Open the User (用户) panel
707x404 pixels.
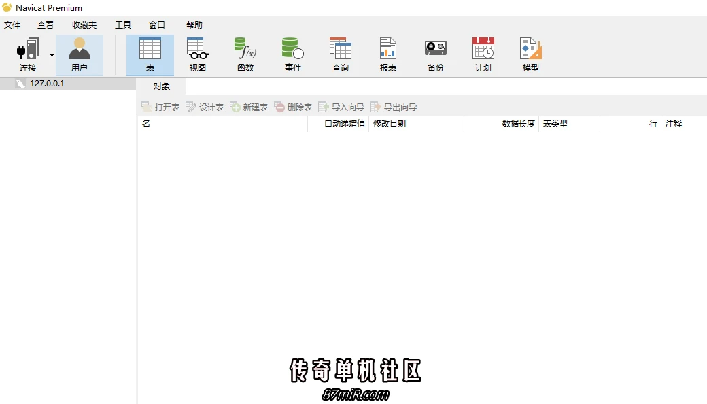[80, 55]
